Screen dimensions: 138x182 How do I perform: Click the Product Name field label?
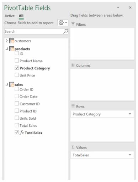pos(31,61)
